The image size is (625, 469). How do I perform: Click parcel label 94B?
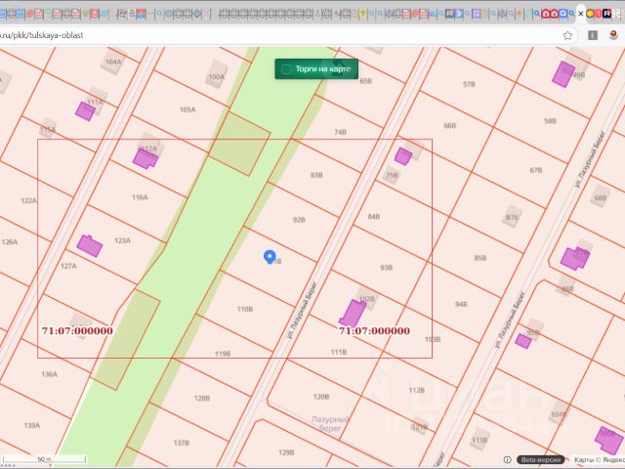pos(461,304)
